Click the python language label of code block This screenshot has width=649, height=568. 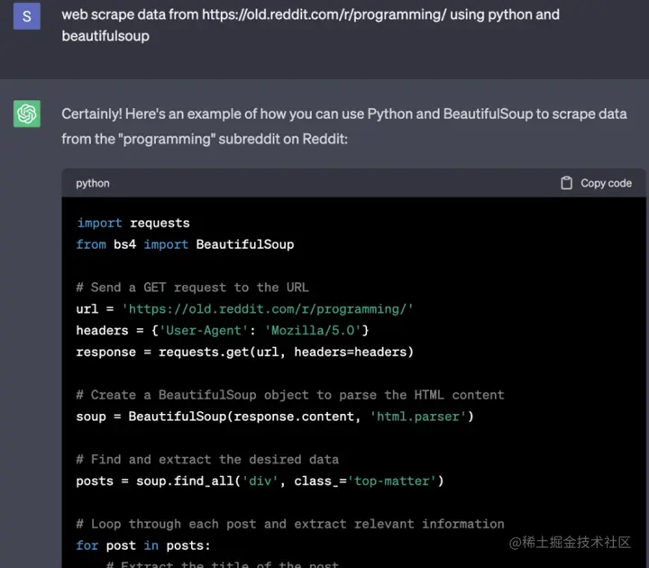click(x=93, y=183)
